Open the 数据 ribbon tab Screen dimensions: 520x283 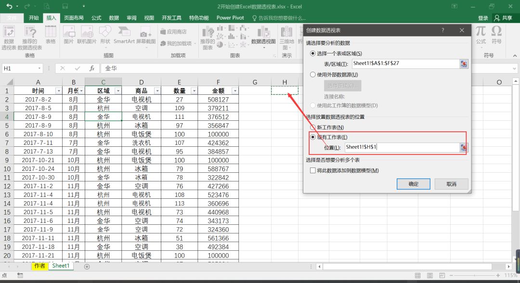(x=114, y=18)
